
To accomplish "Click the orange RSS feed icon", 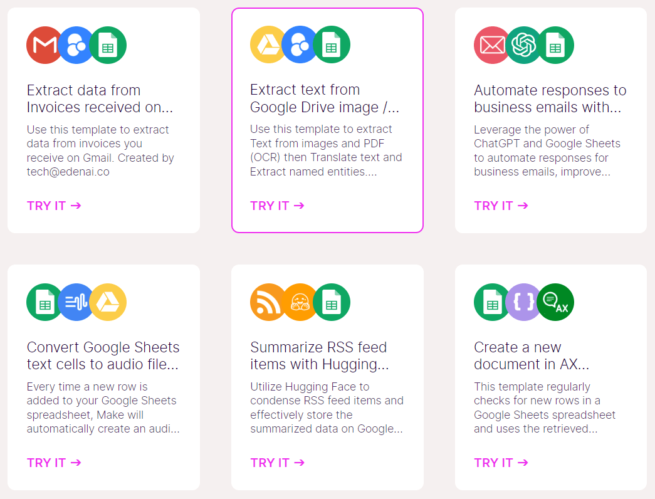I will tap(268, 302).
